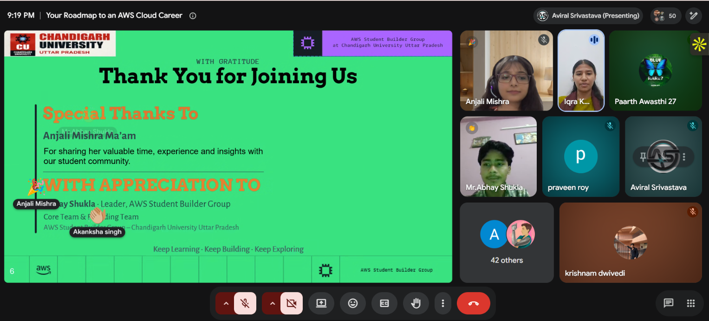Click the "Special Thanks To" slide text

[121, 114]
